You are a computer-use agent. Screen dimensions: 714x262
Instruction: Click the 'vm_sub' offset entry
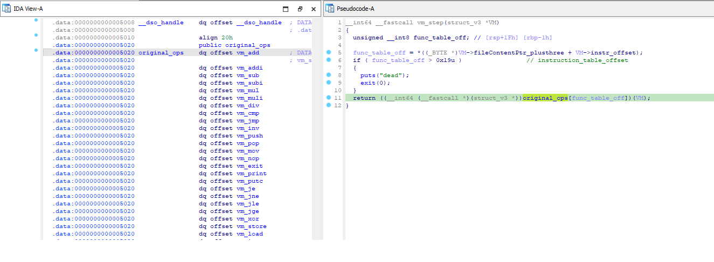coord(248,75)
